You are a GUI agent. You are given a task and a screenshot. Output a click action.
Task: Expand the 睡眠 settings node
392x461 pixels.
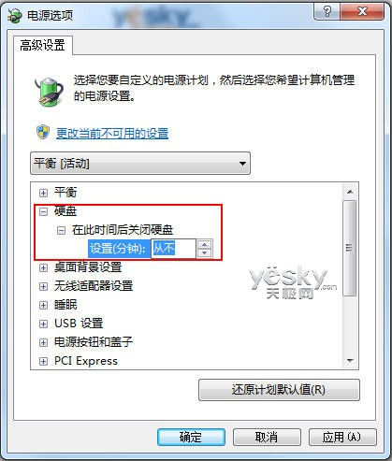coord(43,305)
